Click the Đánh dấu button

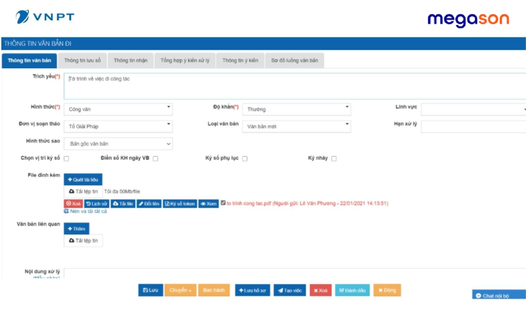(352, 290)
